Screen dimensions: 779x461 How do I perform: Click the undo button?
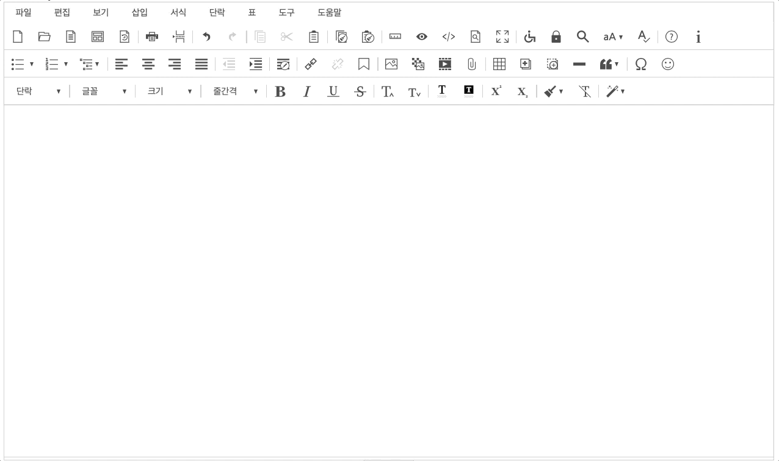coord(206,37)
